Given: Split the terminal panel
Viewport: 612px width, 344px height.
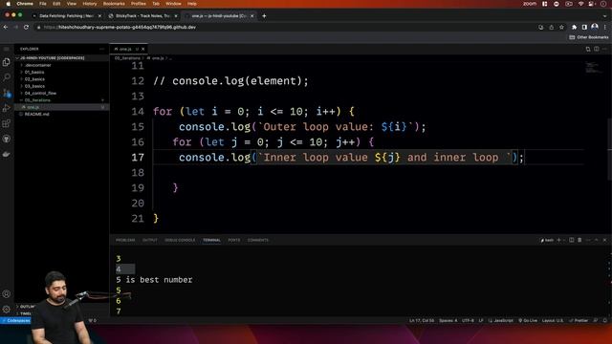Looking at the screenshot, I should click(572, 240).
